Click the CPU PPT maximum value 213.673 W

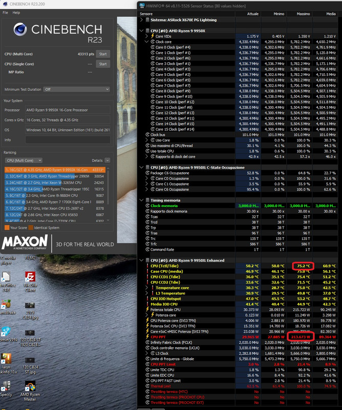click(301, 337)
